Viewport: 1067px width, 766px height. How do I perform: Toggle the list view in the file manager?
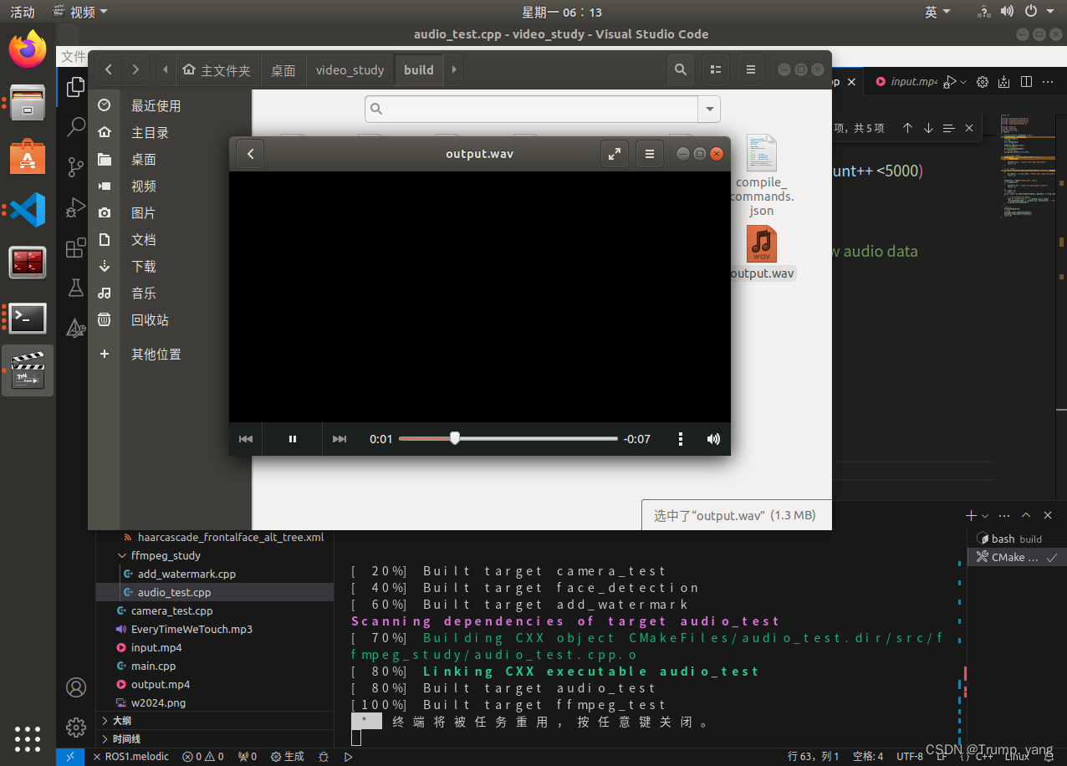(x=715, y=69)
